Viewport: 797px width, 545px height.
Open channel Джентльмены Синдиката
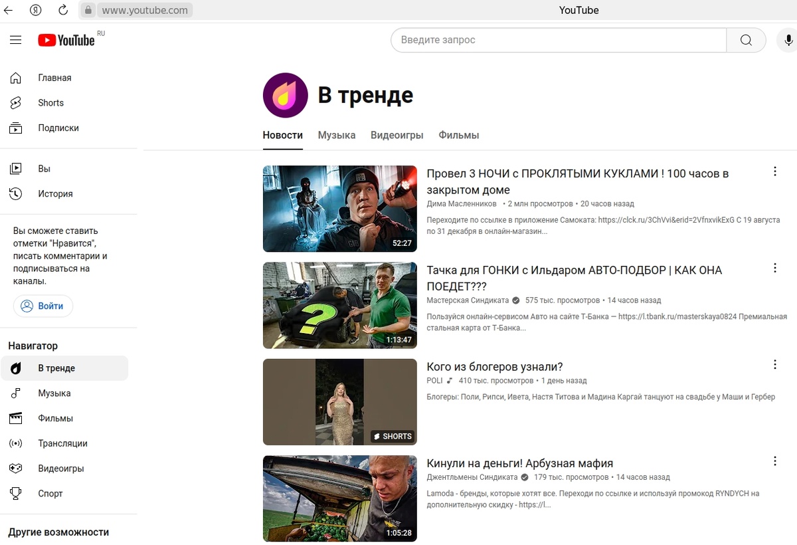click(x=472, y=477)
